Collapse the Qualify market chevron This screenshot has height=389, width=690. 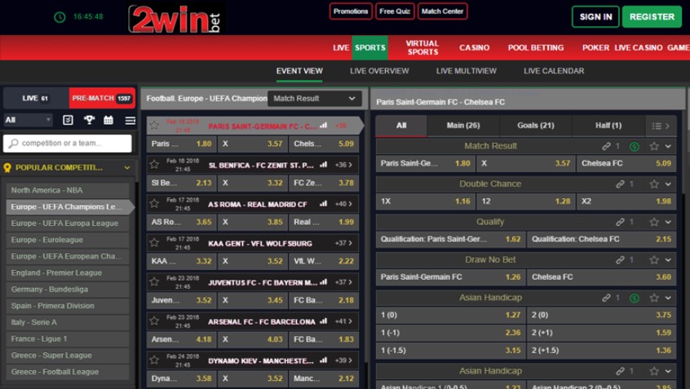click(x=668, y=222)
